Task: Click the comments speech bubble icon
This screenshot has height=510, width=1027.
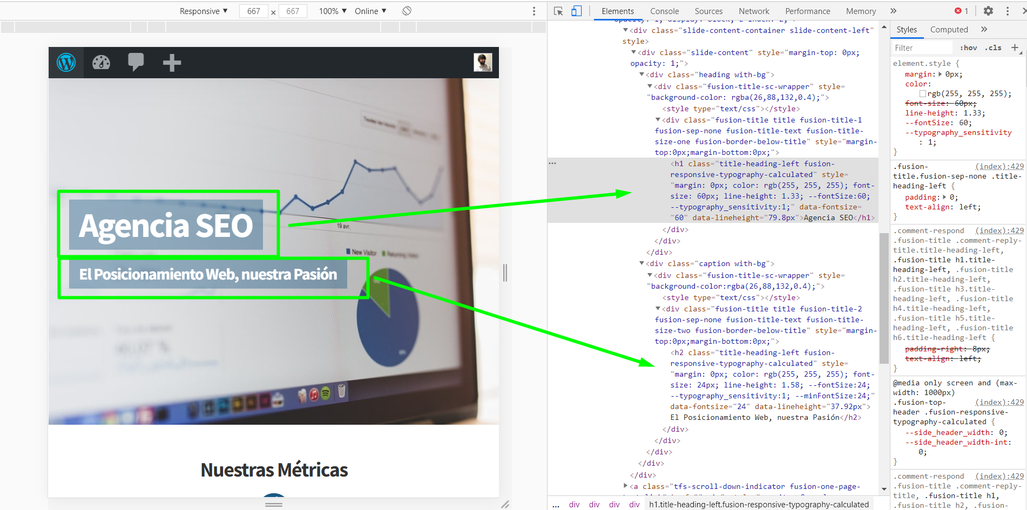Action: tap(136, 63)
